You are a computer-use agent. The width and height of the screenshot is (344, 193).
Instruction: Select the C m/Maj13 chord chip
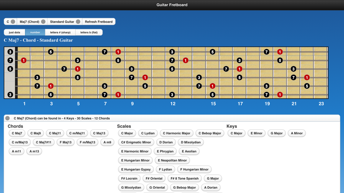(20, 142)
